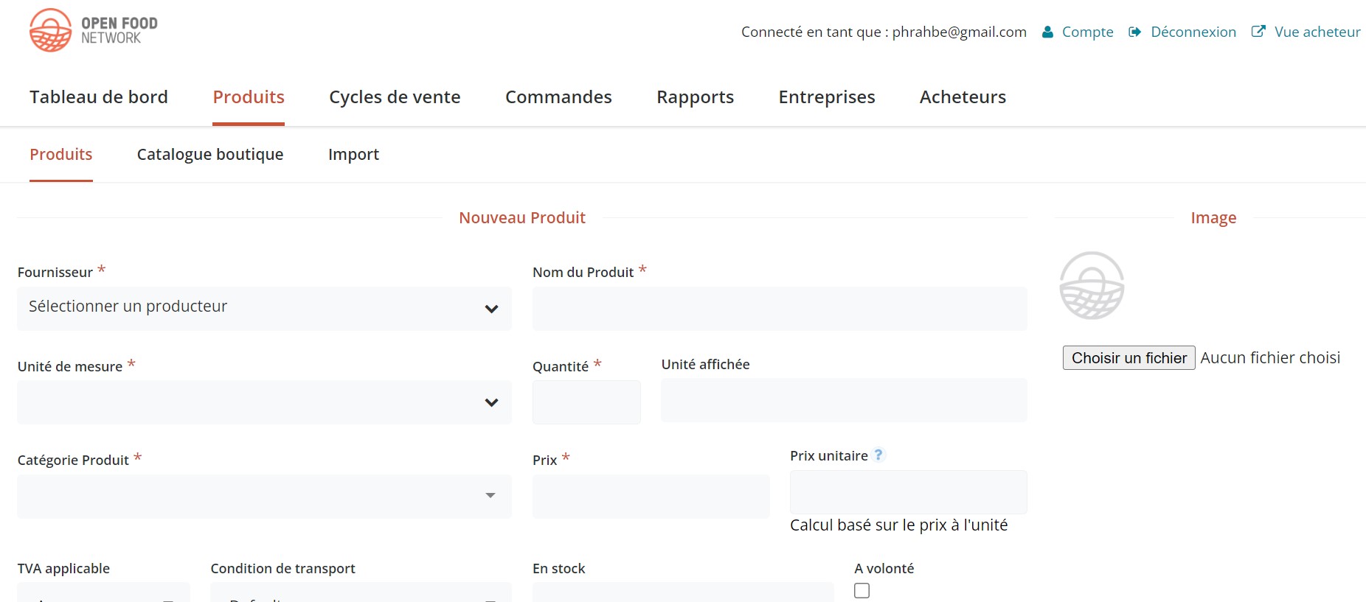This screenshot has width=1366, height=602.
Task: Click the placeholder product image basket
Action: (1092, 286)
